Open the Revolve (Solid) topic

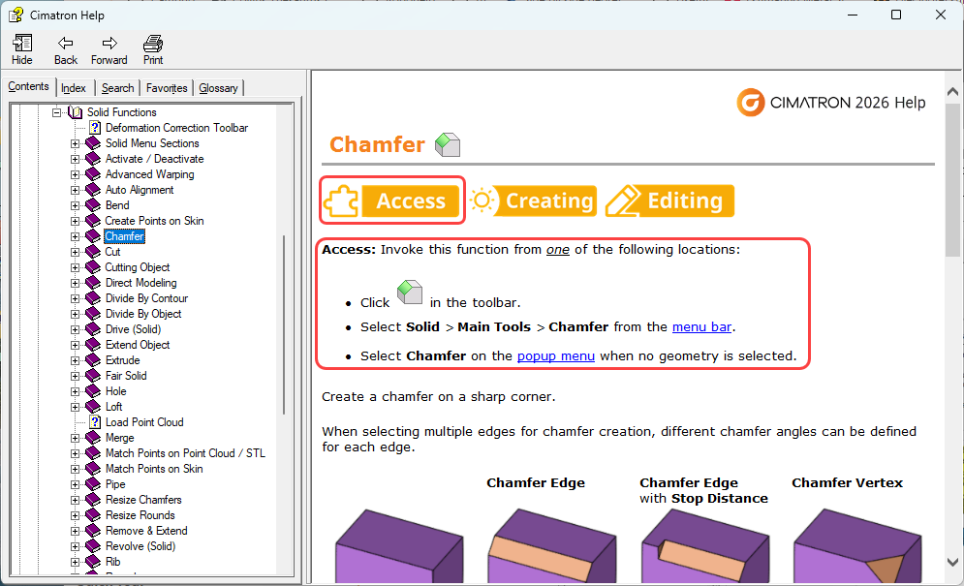coord(140,546)
